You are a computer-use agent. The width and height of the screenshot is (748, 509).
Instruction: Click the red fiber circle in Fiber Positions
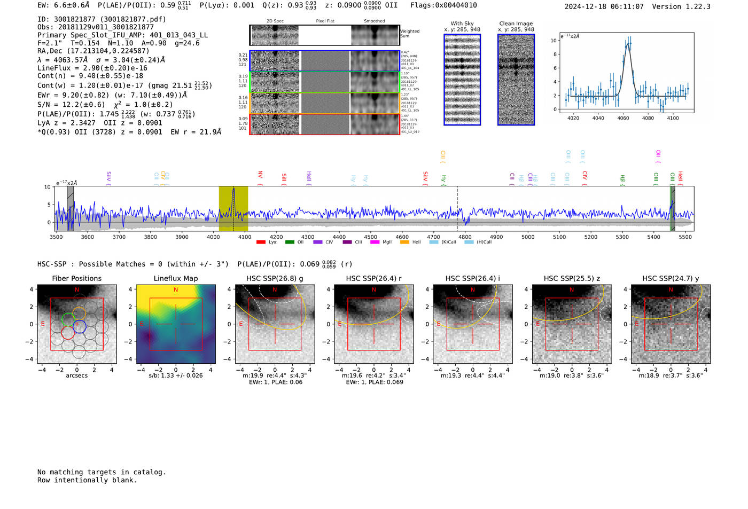point(67,332)
